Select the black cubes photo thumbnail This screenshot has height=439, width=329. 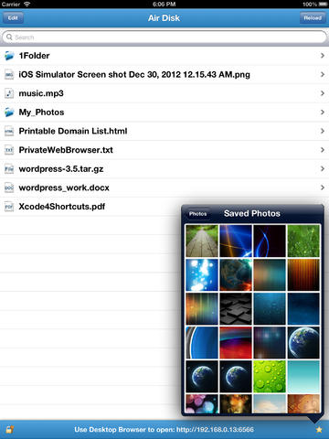coord(236,308)
